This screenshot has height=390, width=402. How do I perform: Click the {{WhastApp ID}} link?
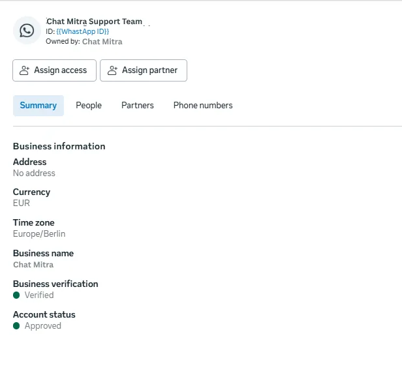point(82,31)
